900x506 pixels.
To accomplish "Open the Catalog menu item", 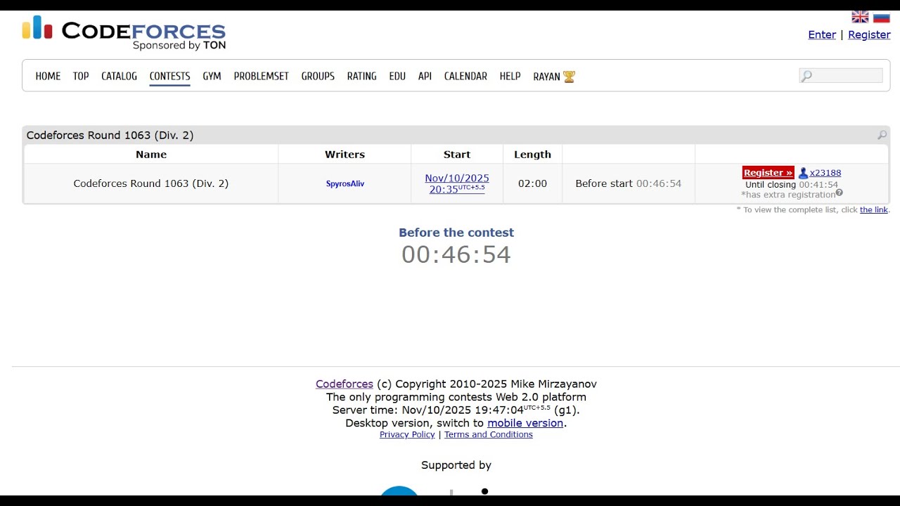I will pyautogui.click(x=119, y=76).
